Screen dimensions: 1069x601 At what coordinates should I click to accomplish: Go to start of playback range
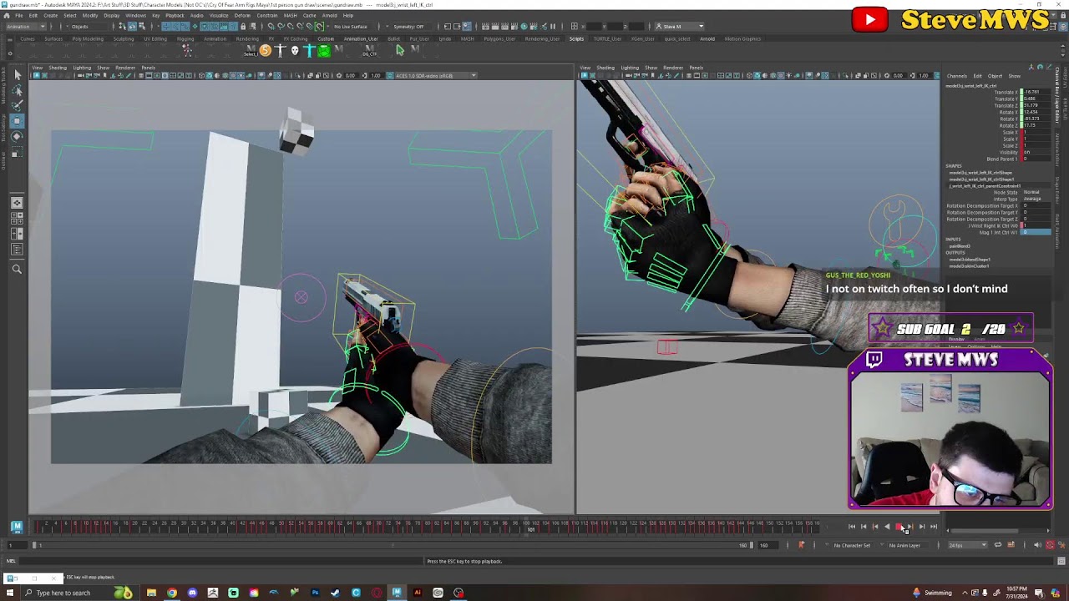point(852,527)
